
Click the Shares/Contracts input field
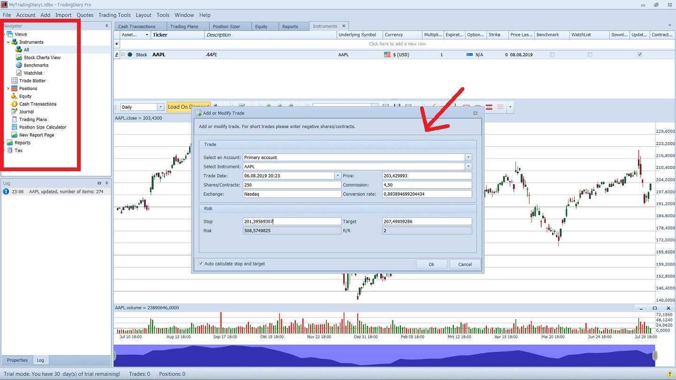(292, 185)
